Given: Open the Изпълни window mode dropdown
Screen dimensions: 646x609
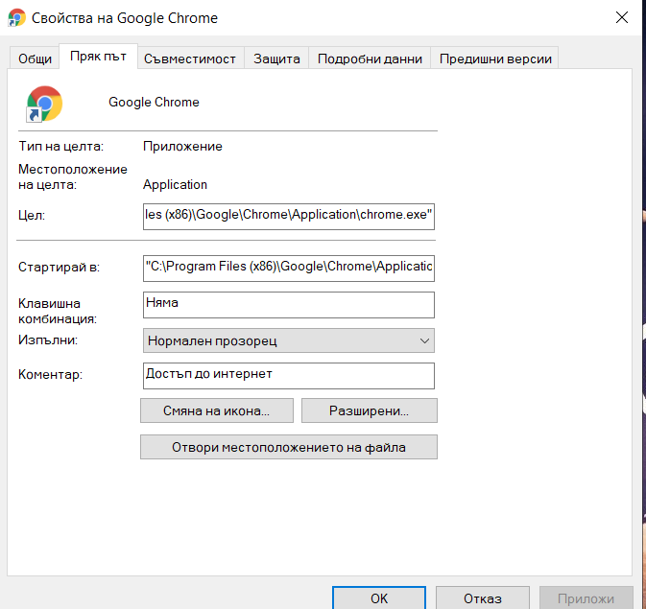Looking at the screenshot, I should [288, 340].
